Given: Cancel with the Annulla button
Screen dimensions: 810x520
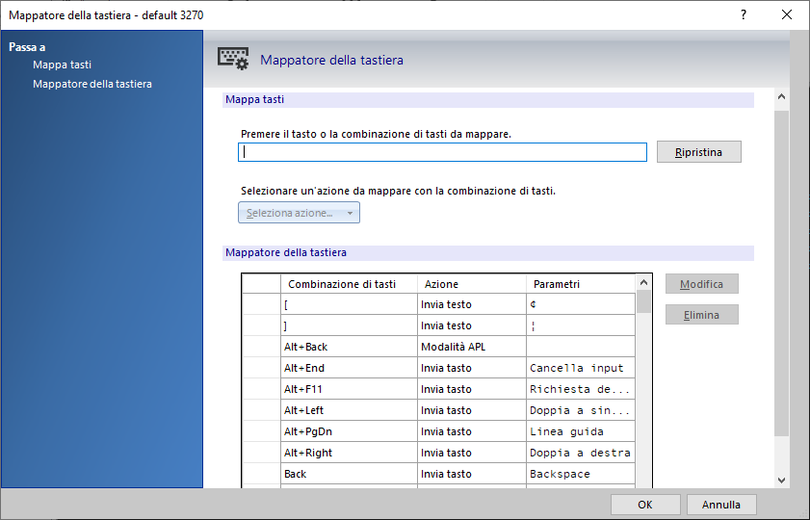Looking at the screenshot, I should [721, 505].
